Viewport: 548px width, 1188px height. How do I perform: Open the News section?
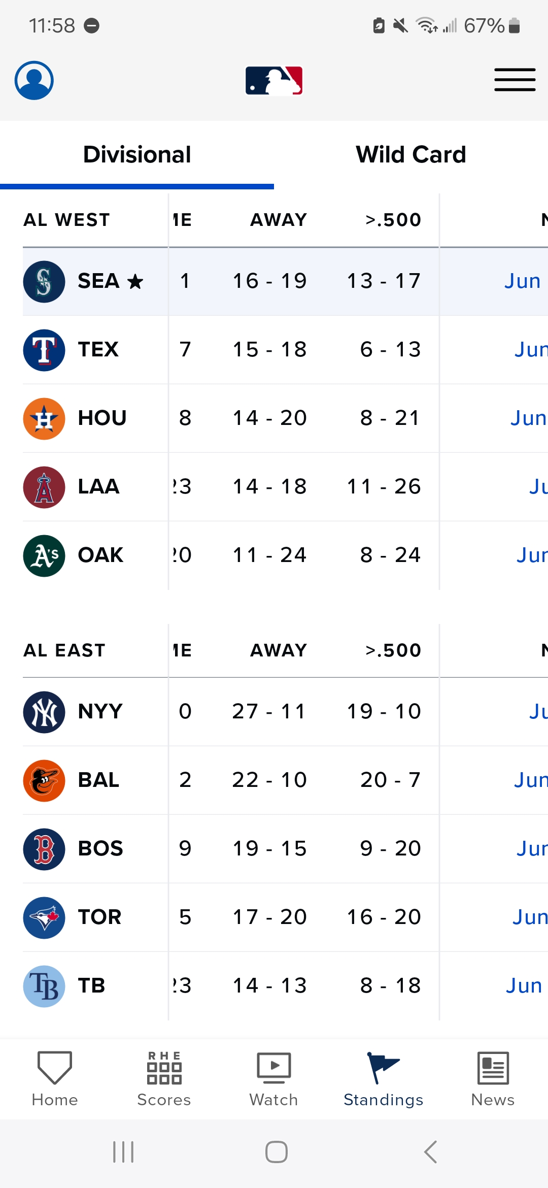(x=493, y=1079)
